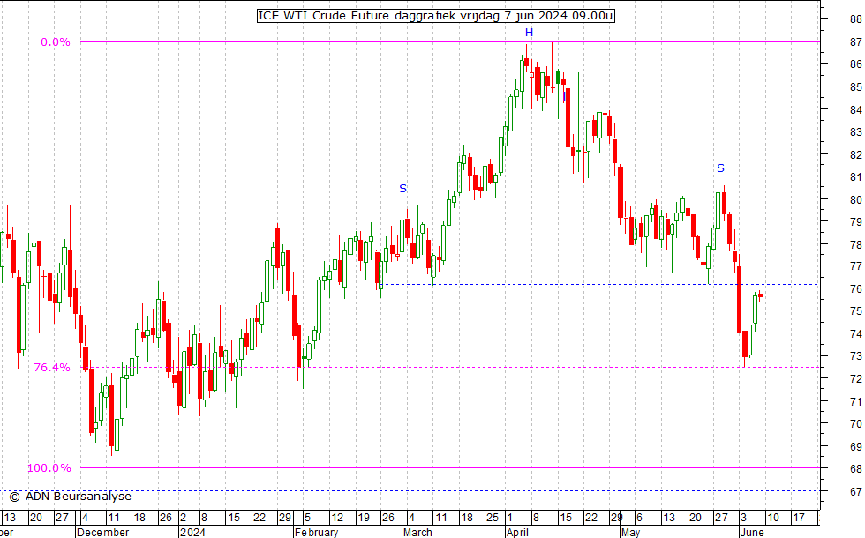Select the March month label
This screenshot has height=538, width=865.
[417, 532]
